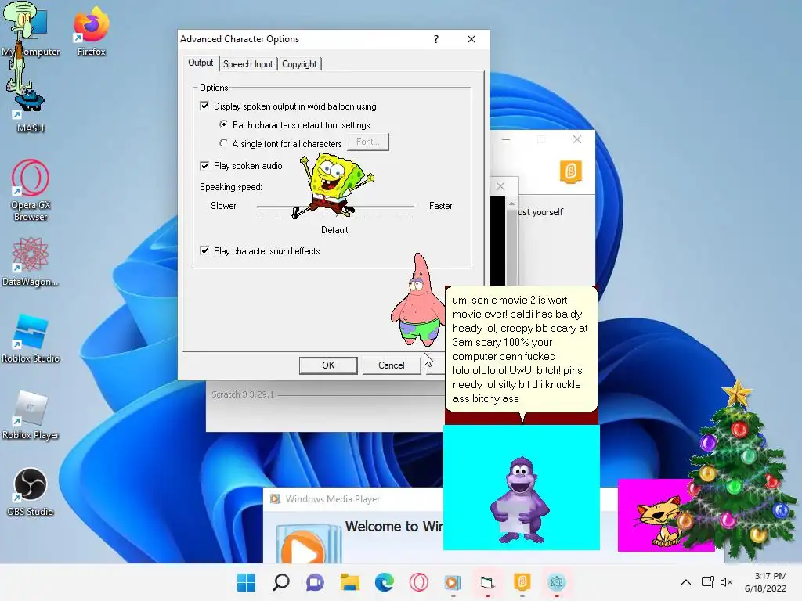Click the orange cat agent character
The image size is (802, 601).
(x=657, y=521)
